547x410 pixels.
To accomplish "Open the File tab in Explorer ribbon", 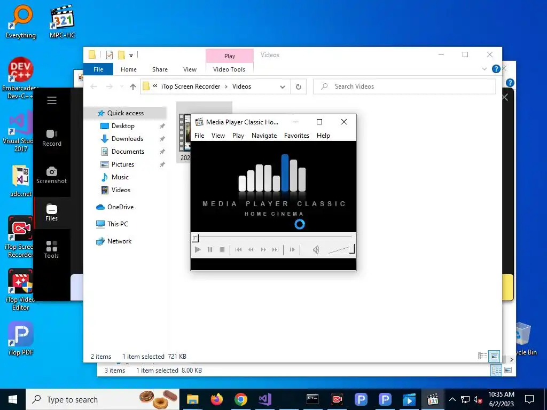I will pyautogui.click(x=98, y=69).
